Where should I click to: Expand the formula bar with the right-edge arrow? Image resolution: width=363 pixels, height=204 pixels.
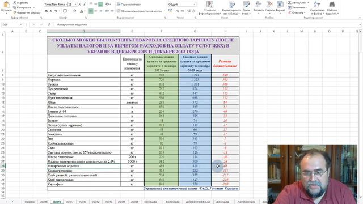tap(360, 24)
